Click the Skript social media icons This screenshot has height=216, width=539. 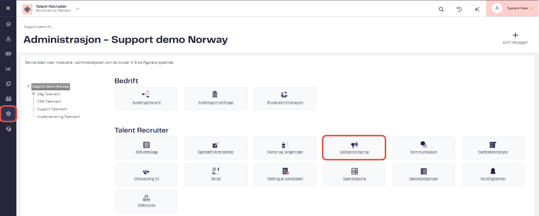pos(216,171)
